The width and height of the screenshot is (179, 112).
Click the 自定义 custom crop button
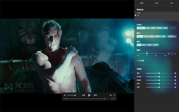[172, 36]
